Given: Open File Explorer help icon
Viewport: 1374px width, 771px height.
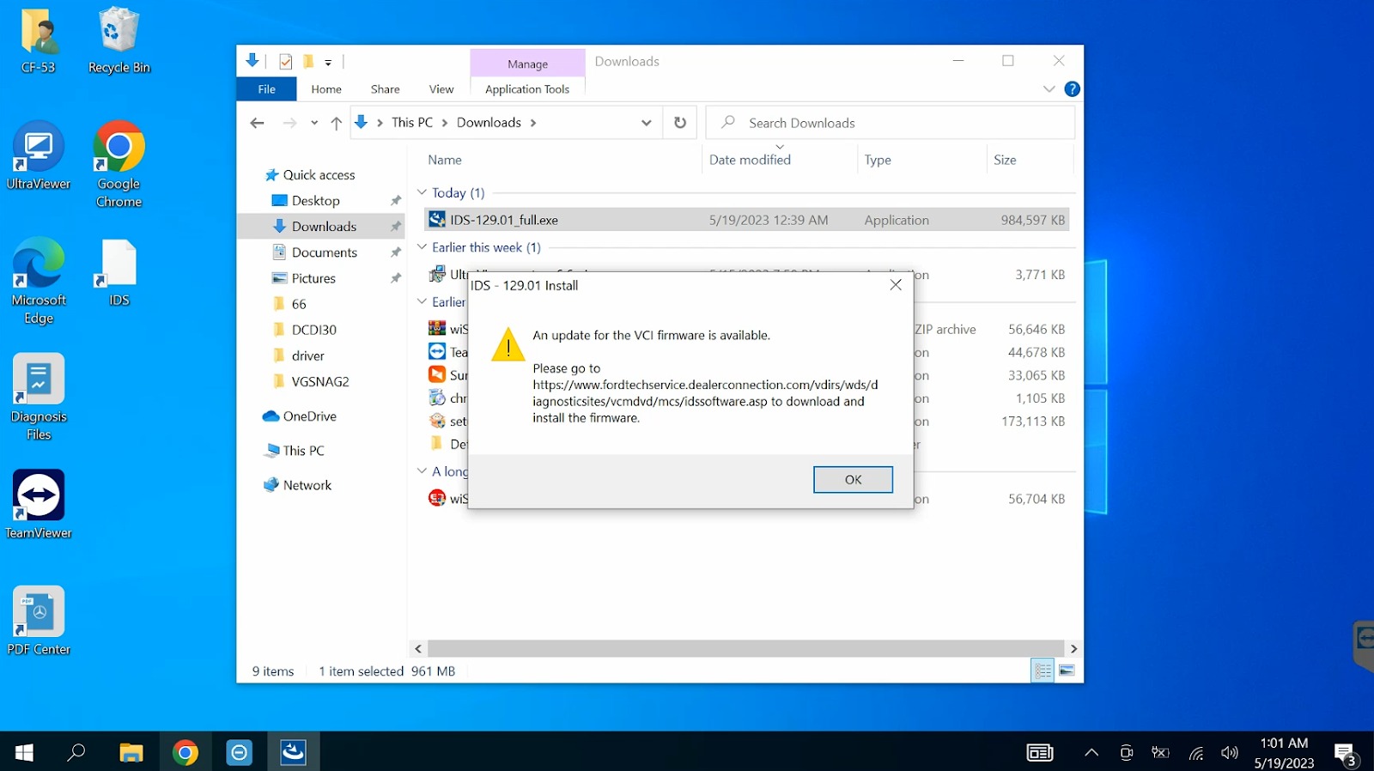Looking at the screenshot, I should [x=1072, y=89].
